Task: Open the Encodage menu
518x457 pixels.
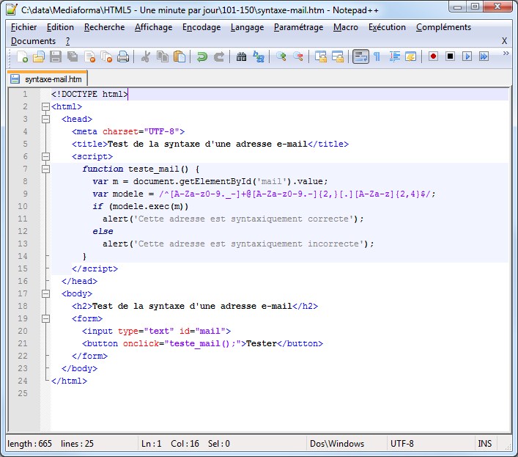Action: point(201,27)
